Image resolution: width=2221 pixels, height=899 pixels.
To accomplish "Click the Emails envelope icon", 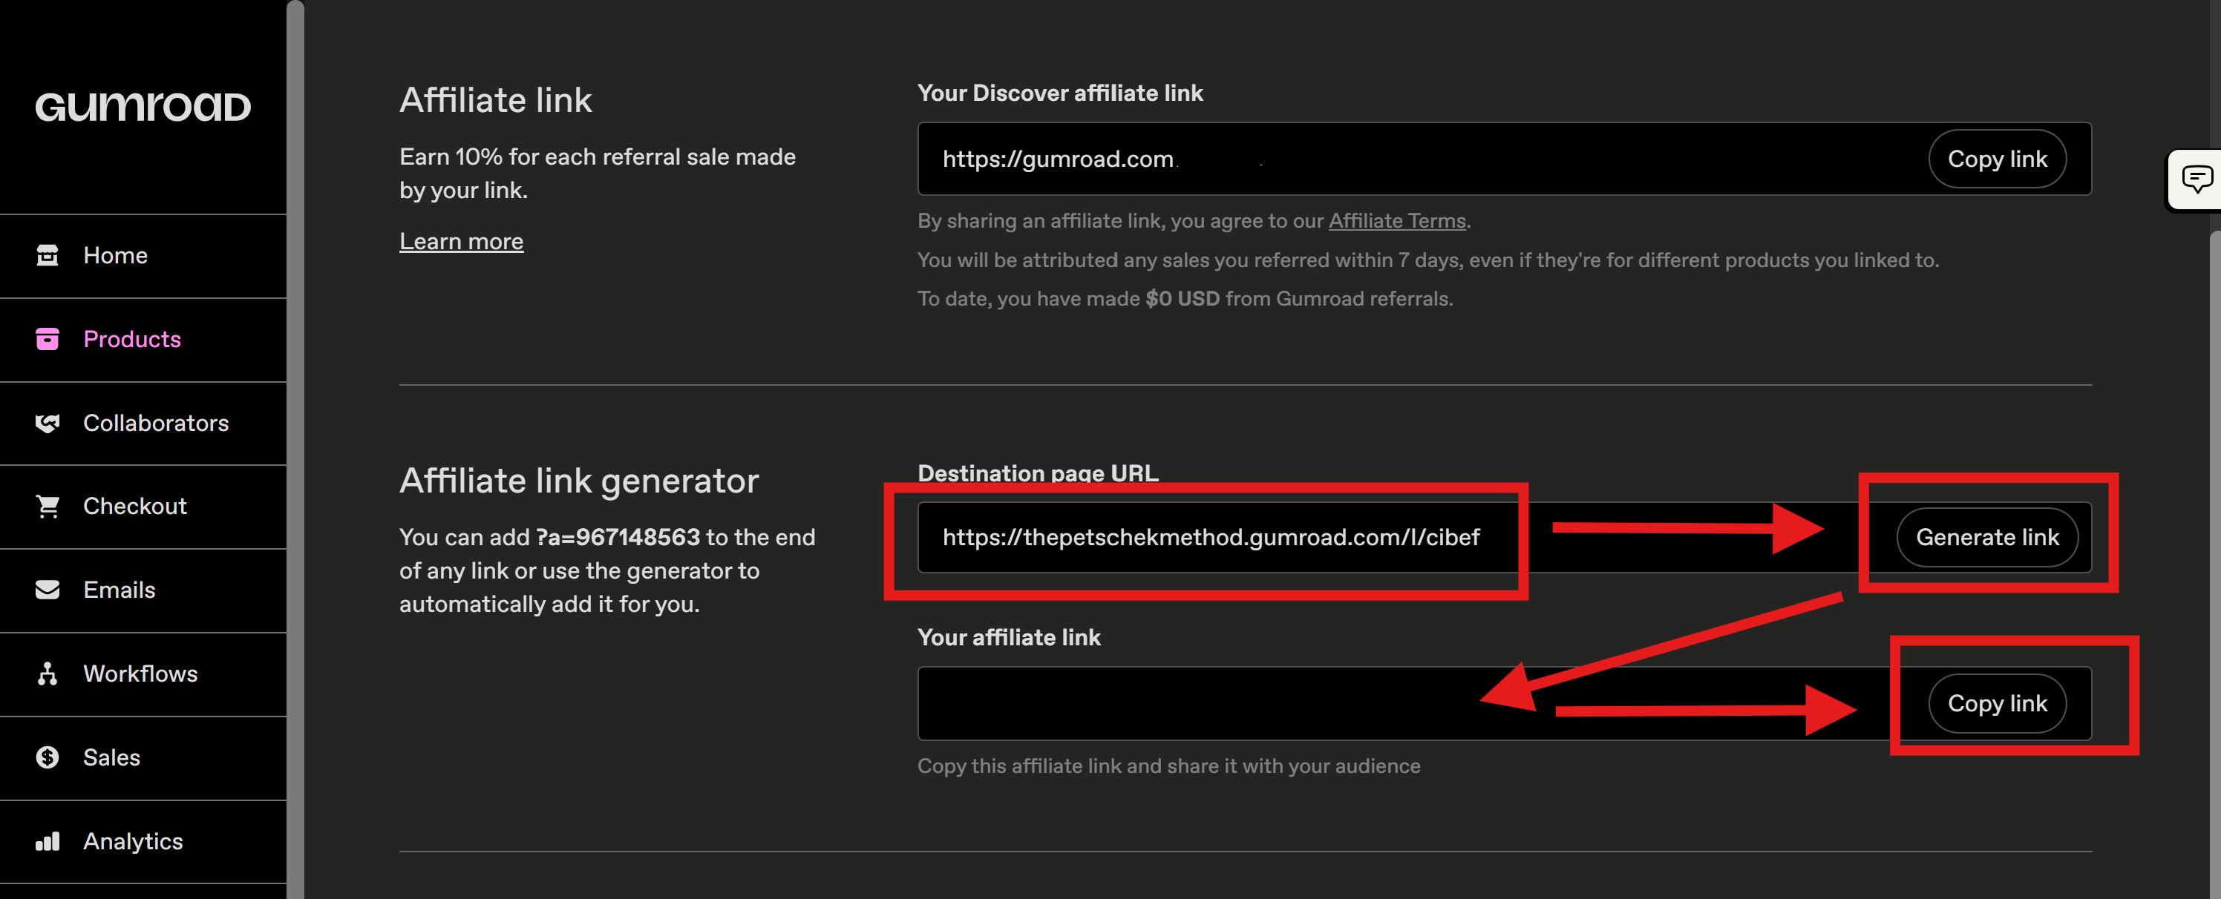I will (x=48, y=590).
